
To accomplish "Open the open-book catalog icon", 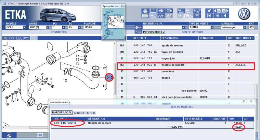I will (x=153, y=11).
